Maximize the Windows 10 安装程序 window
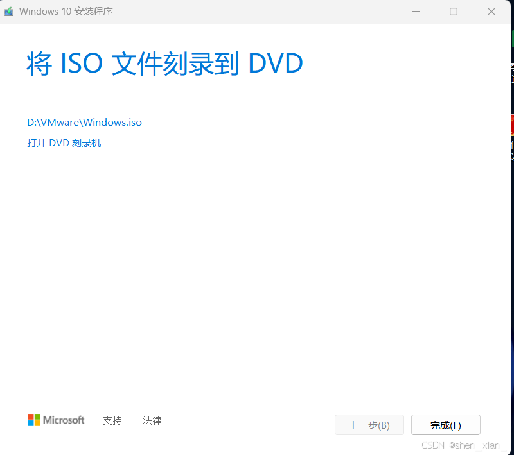Image resolution: width=514 pixels, height=455 pixels. click(454, 12)
